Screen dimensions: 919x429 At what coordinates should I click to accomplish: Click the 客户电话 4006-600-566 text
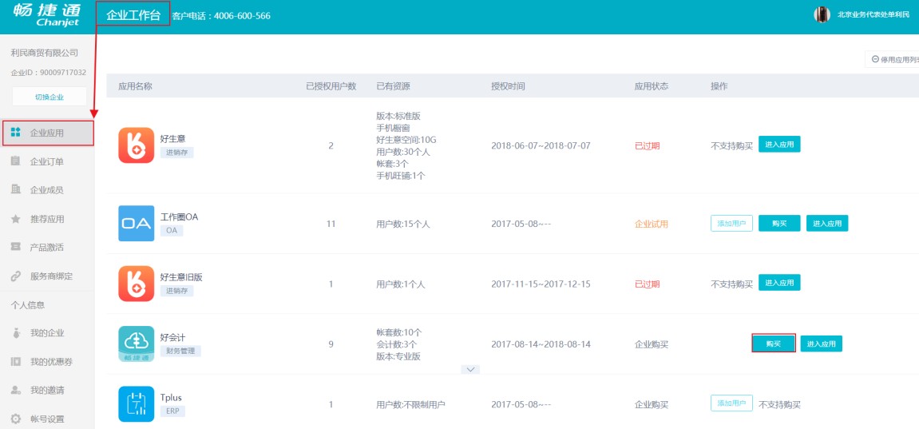click(221, 16)
